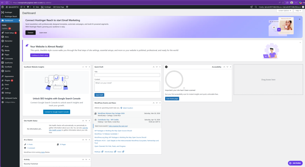Select Dashboard in the sidebar
The height and width of the screenshot is (167, 305).
[10, 20]
